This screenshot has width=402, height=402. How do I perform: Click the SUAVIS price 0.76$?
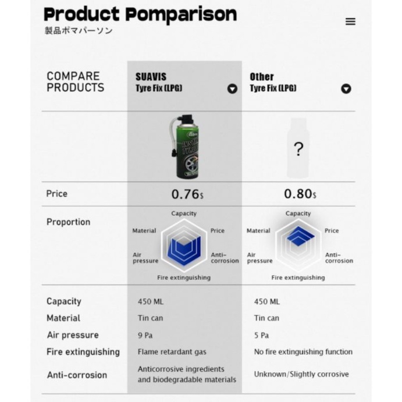pyautogui.click(x=187, y=194)
